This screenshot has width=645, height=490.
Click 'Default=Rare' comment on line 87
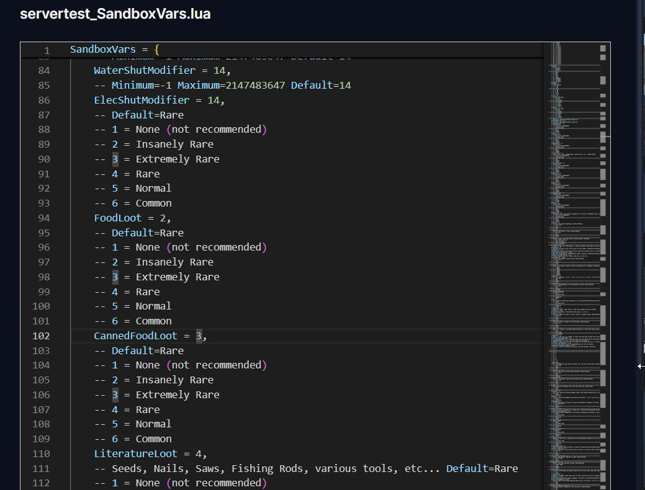tap(139, 115)
